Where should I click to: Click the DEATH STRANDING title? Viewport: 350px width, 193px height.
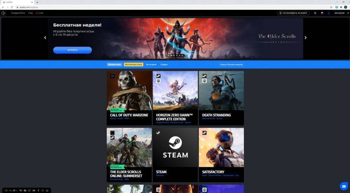click(x=216, y=115)
